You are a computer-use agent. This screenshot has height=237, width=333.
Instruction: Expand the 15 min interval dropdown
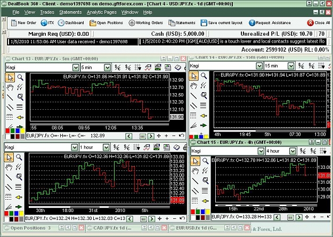pyautogui.click(x=291, y=66)
